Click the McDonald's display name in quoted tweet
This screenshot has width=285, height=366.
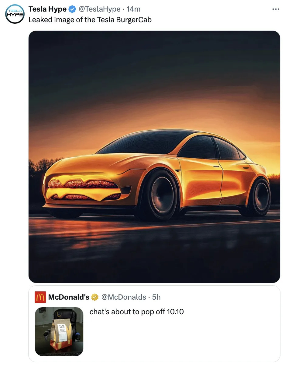click(69, 297)
